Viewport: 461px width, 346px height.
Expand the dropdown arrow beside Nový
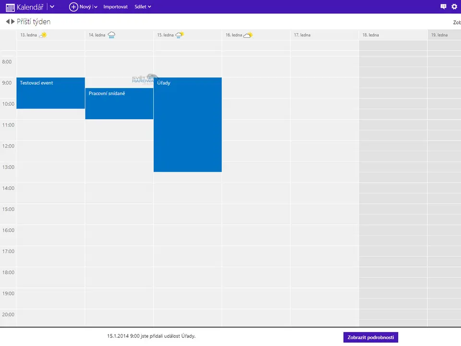tap(96, 7)
